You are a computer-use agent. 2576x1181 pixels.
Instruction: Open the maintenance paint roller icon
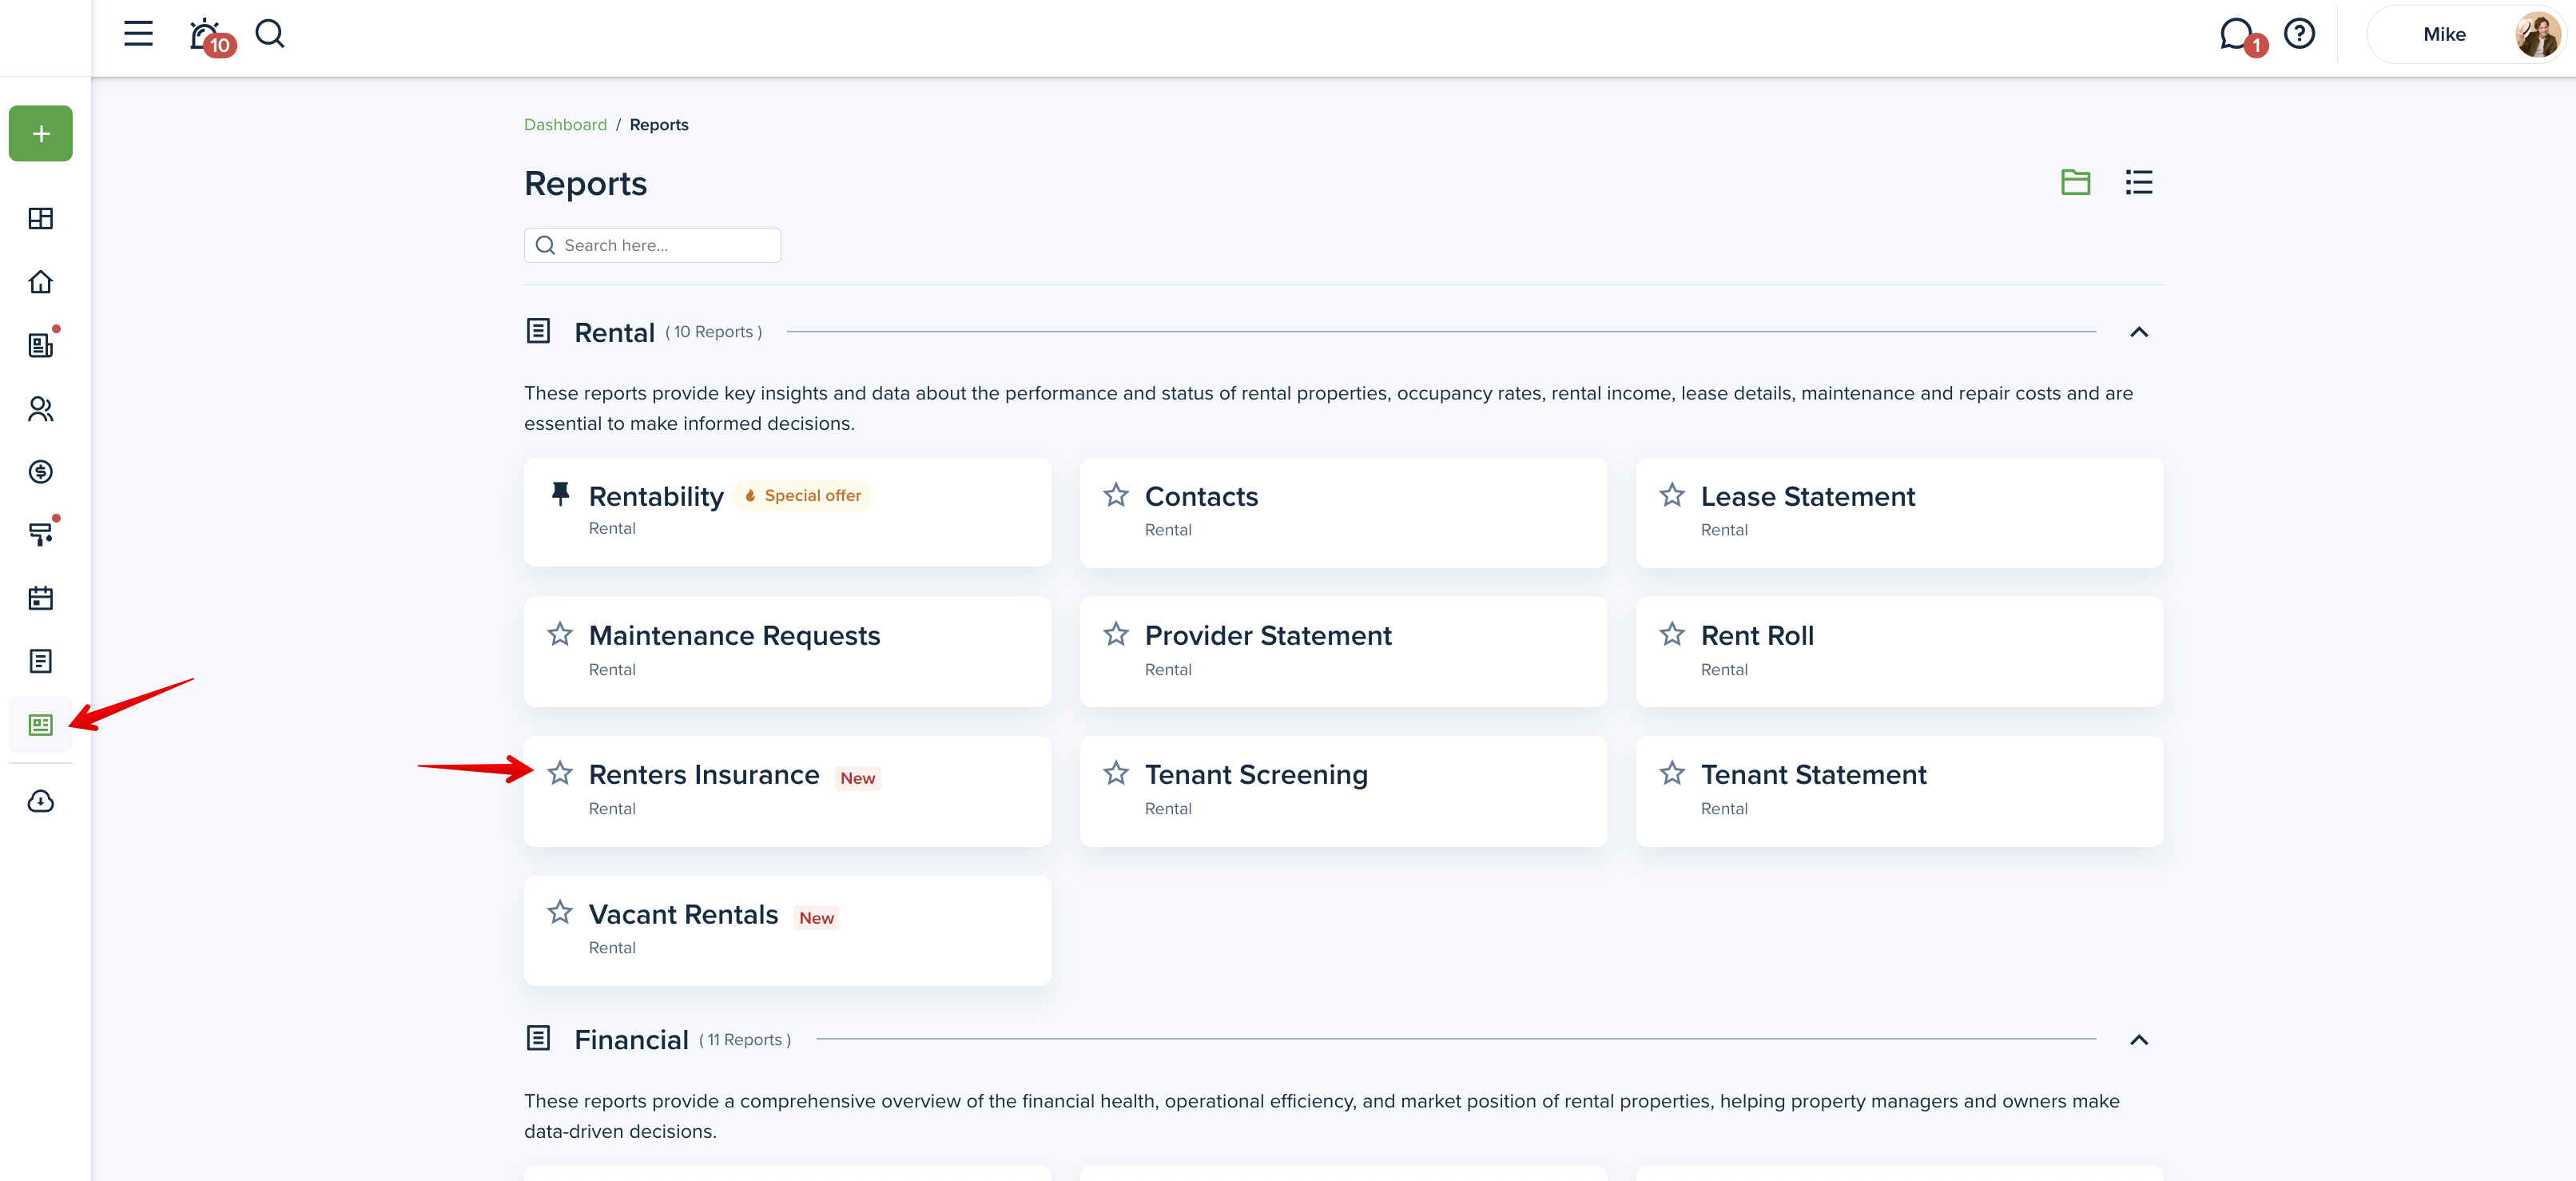(41, 534)
